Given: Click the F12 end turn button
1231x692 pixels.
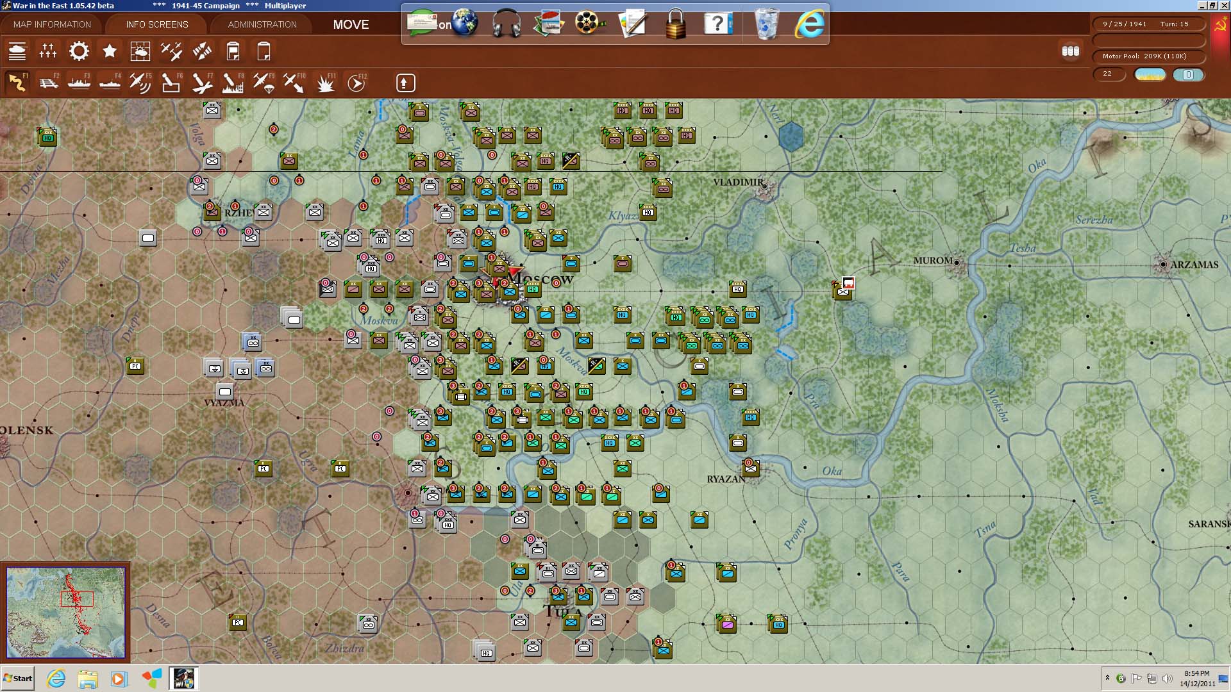Looking at the screenshot, I should tap(356, 83).
